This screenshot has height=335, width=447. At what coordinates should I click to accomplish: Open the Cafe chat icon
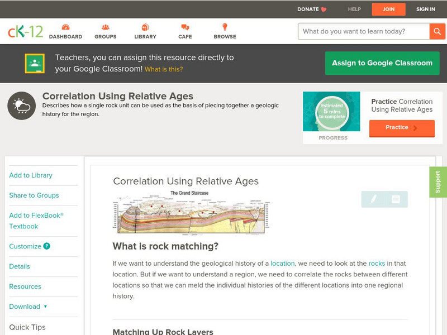tap(185, 27)
